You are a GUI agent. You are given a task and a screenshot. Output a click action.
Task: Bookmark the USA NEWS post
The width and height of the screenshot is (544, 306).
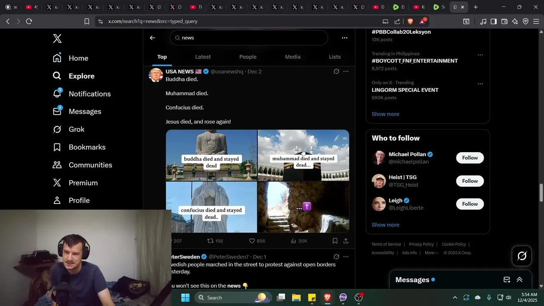pyautogui.click(x=335, y=241)
